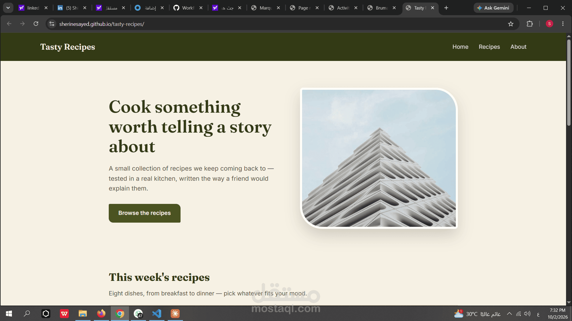Image resolution: width=572 pixels, height=321 pixels.
Task: Open the 30°C weather widget
Action: click(477, 314)
